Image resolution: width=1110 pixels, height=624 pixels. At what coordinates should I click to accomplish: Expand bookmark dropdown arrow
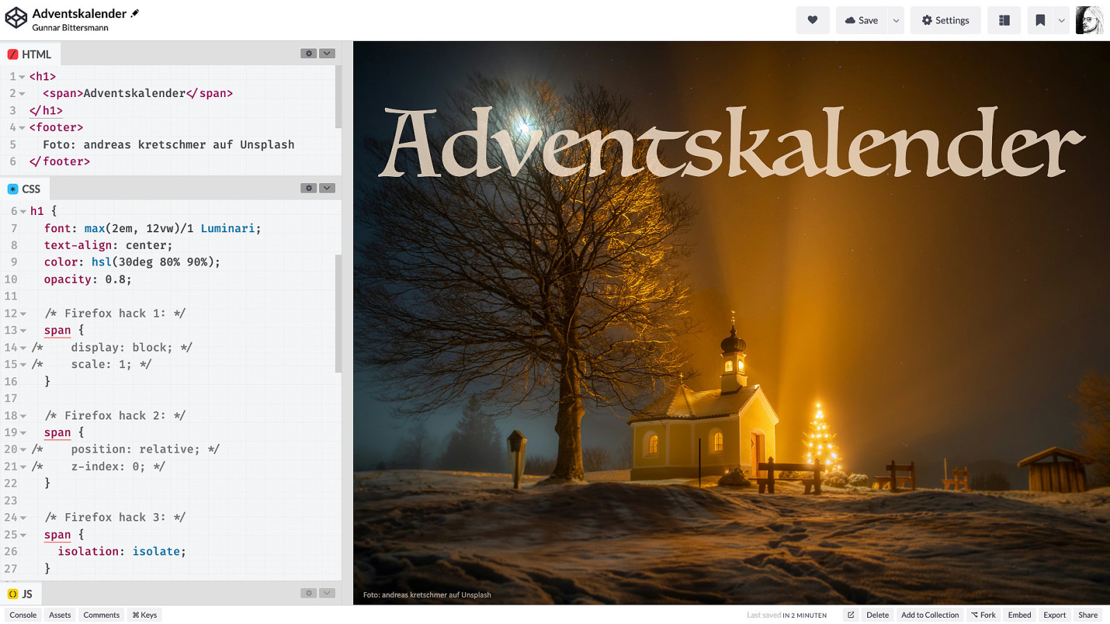click(x=1061, y=20)
